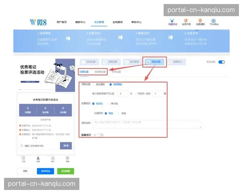Click the 刷新 button

click(25, 171)
